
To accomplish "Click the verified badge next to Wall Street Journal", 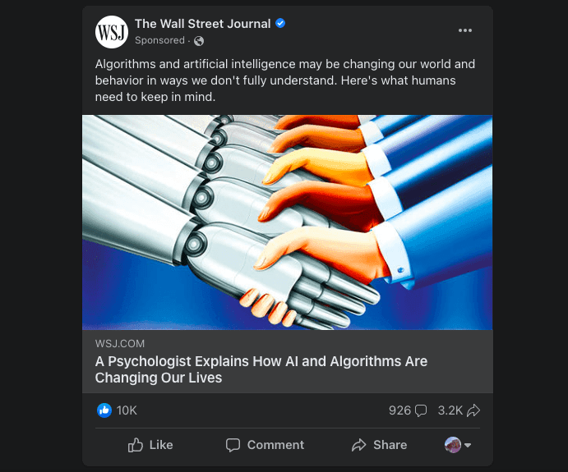I will click(280, 23).
